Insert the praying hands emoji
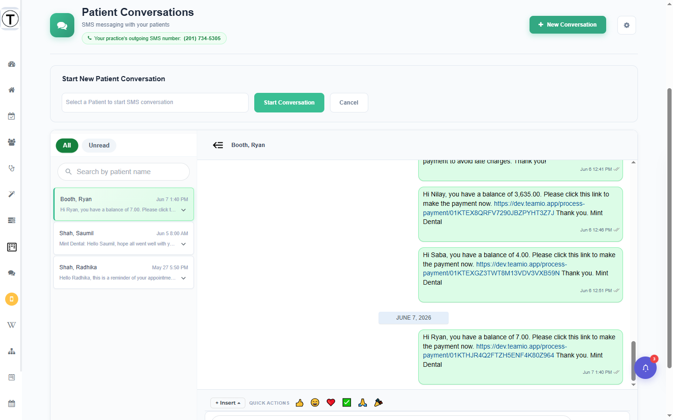The width and height of the screenshot is (673, 420). tap(363, 403)
